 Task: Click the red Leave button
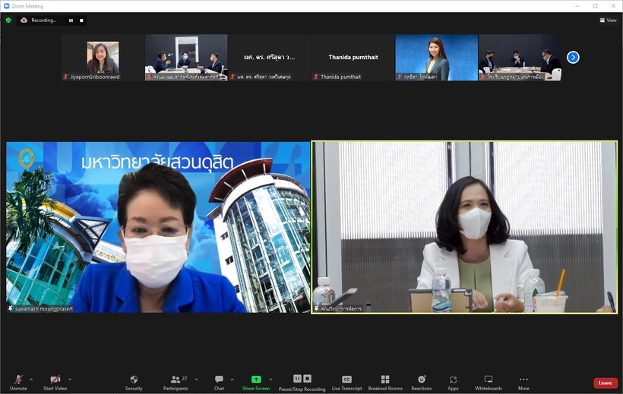[605, 383]
